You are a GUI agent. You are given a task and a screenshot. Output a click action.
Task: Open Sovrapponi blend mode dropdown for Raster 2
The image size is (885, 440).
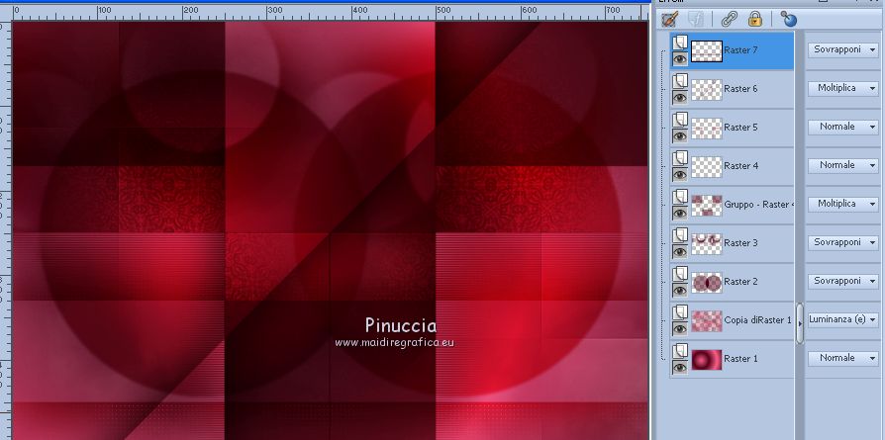pyautogui.click(x=843, y=281)
